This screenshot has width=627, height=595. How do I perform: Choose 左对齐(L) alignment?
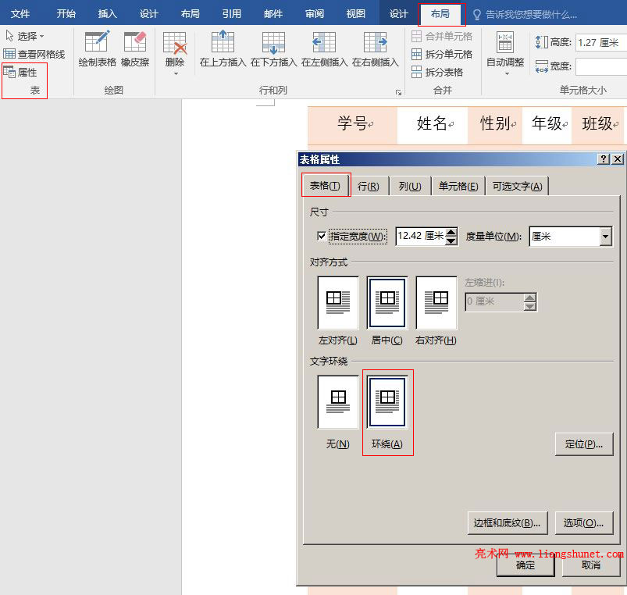(338, 303)
